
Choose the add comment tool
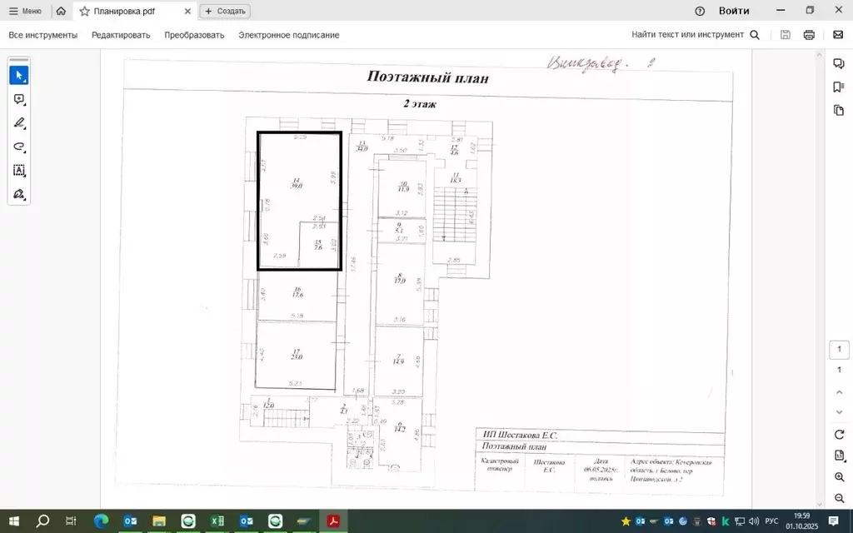pos(19,99)
